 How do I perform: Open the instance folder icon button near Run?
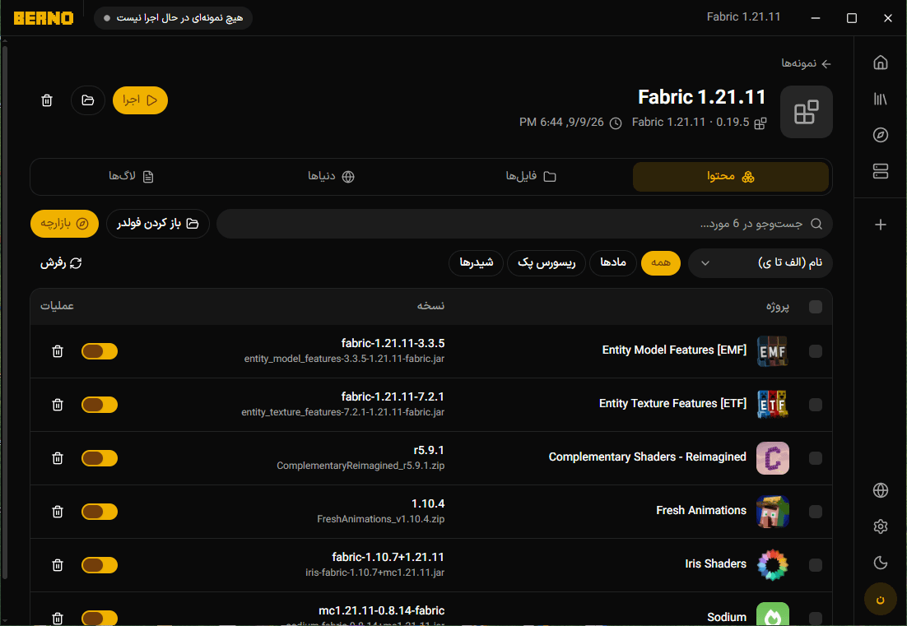click(x=88, y=100)
